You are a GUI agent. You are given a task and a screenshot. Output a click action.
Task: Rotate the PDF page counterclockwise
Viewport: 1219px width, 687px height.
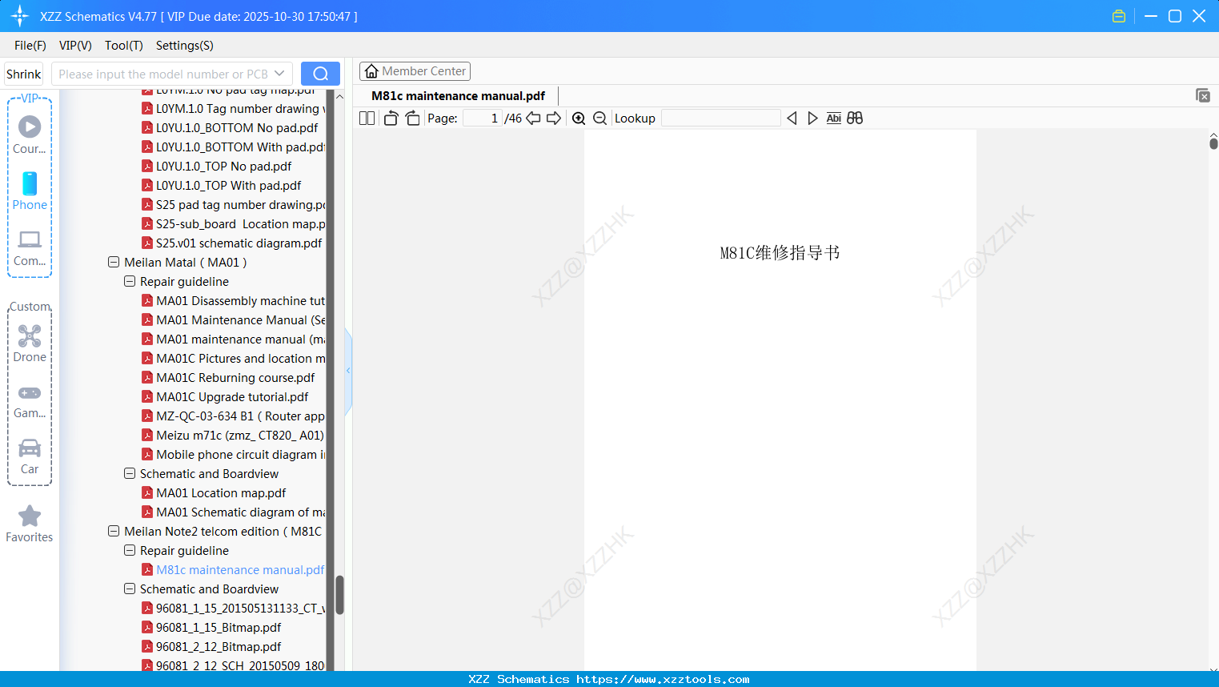(x=390, y=118)
